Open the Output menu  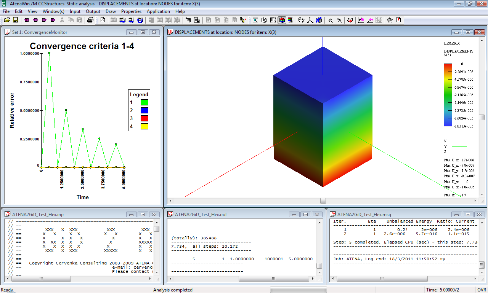[93, 11]
